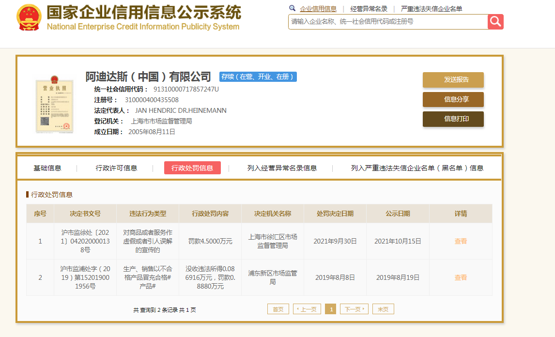Click the establishment date 2005年08月11日
The height and width of the screenshot is (337, 555).
coord(152,132)
